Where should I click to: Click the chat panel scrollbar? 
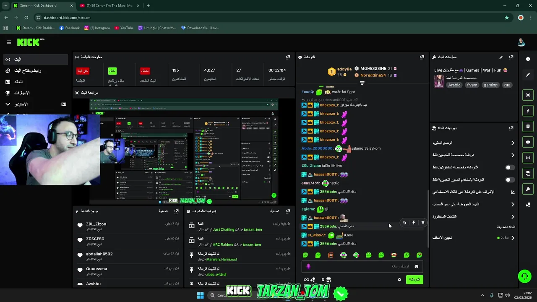coord(428,218)
